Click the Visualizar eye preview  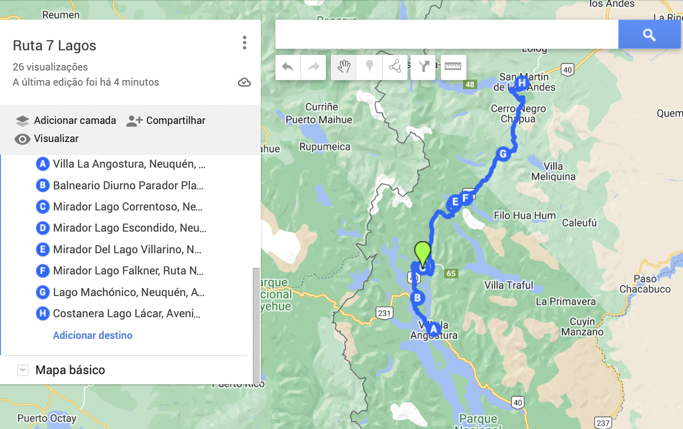(x=47, y=139)
